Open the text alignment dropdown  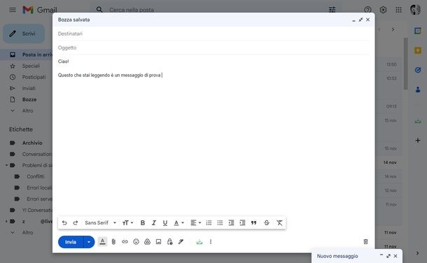[195, 222]
